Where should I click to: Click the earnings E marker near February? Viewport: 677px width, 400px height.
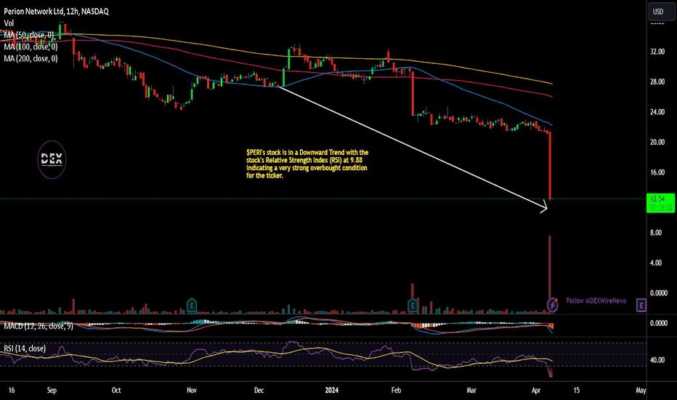pyautogui.click(x=413, y=305)
